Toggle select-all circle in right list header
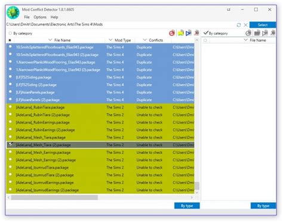 [205, 41]
